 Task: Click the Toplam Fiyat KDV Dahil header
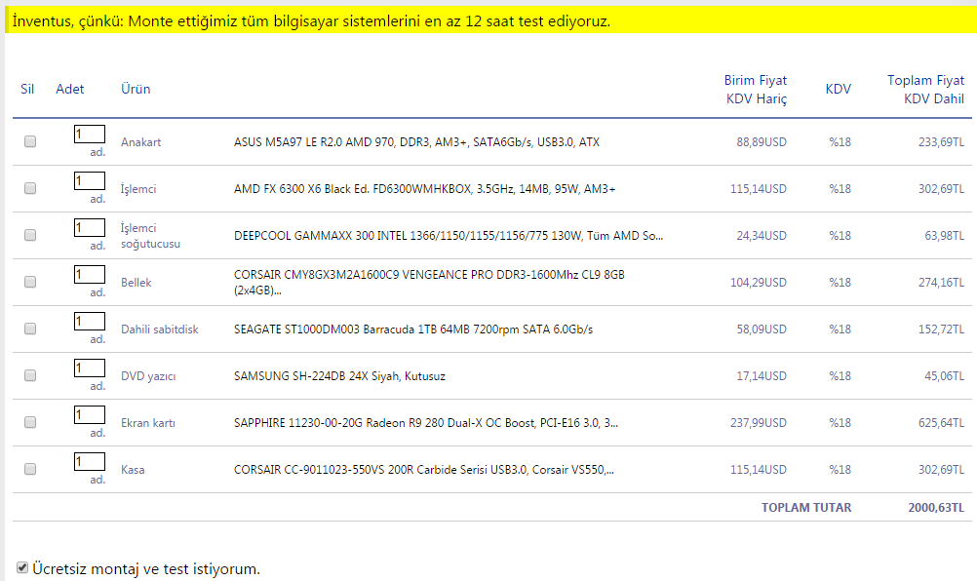926,90
